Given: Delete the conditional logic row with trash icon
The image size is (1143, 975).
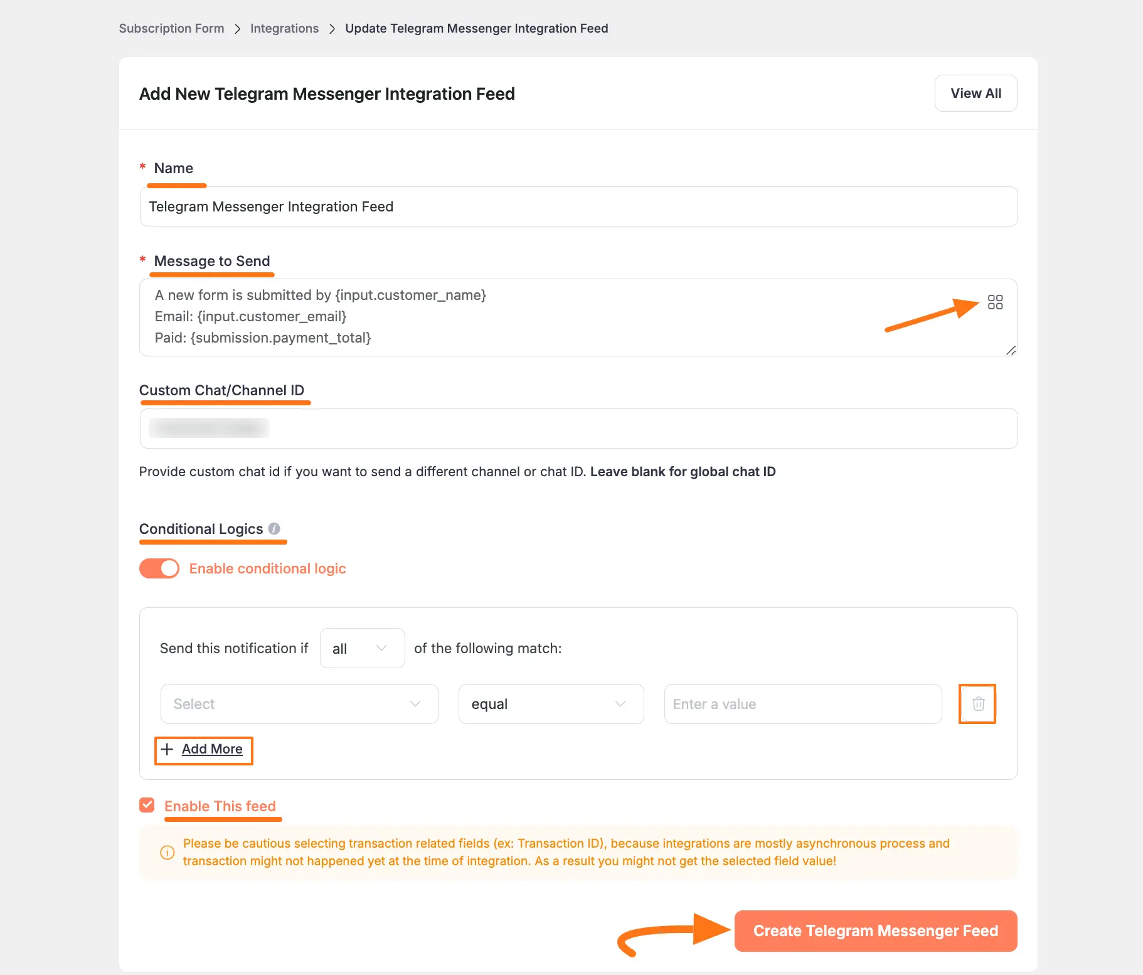Looking at the screenshot, I should [978, 704].
